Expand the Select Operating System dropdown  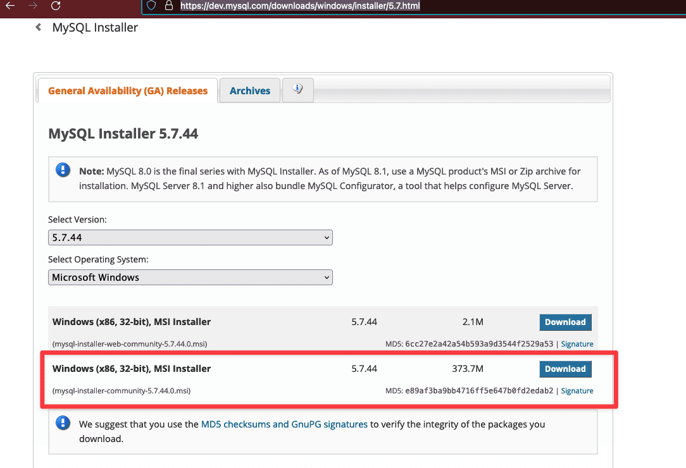click(x=190, y=277)
